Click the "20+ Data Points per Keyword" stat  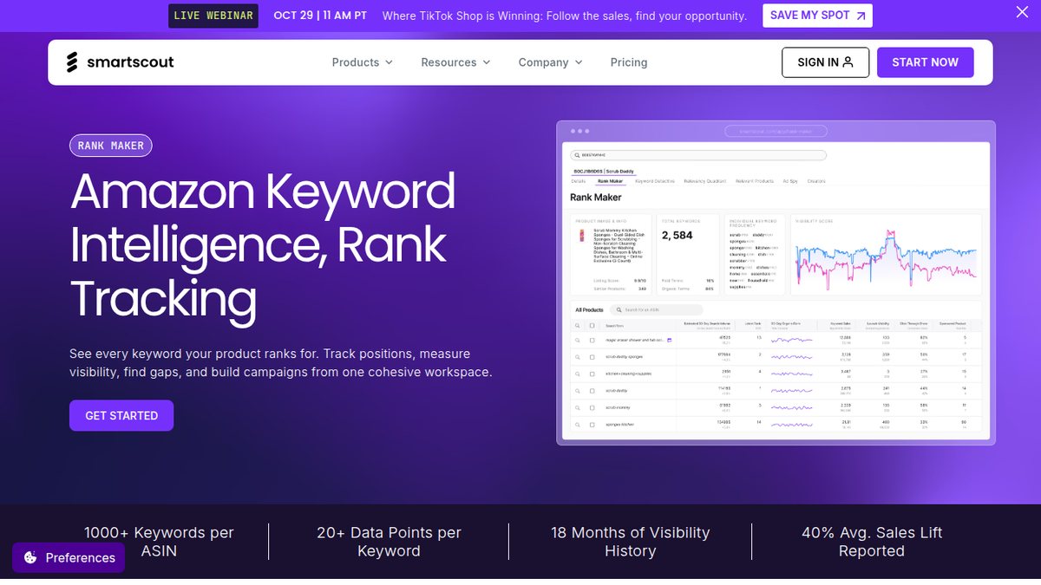pyautogui.click(x=389, y=542)
